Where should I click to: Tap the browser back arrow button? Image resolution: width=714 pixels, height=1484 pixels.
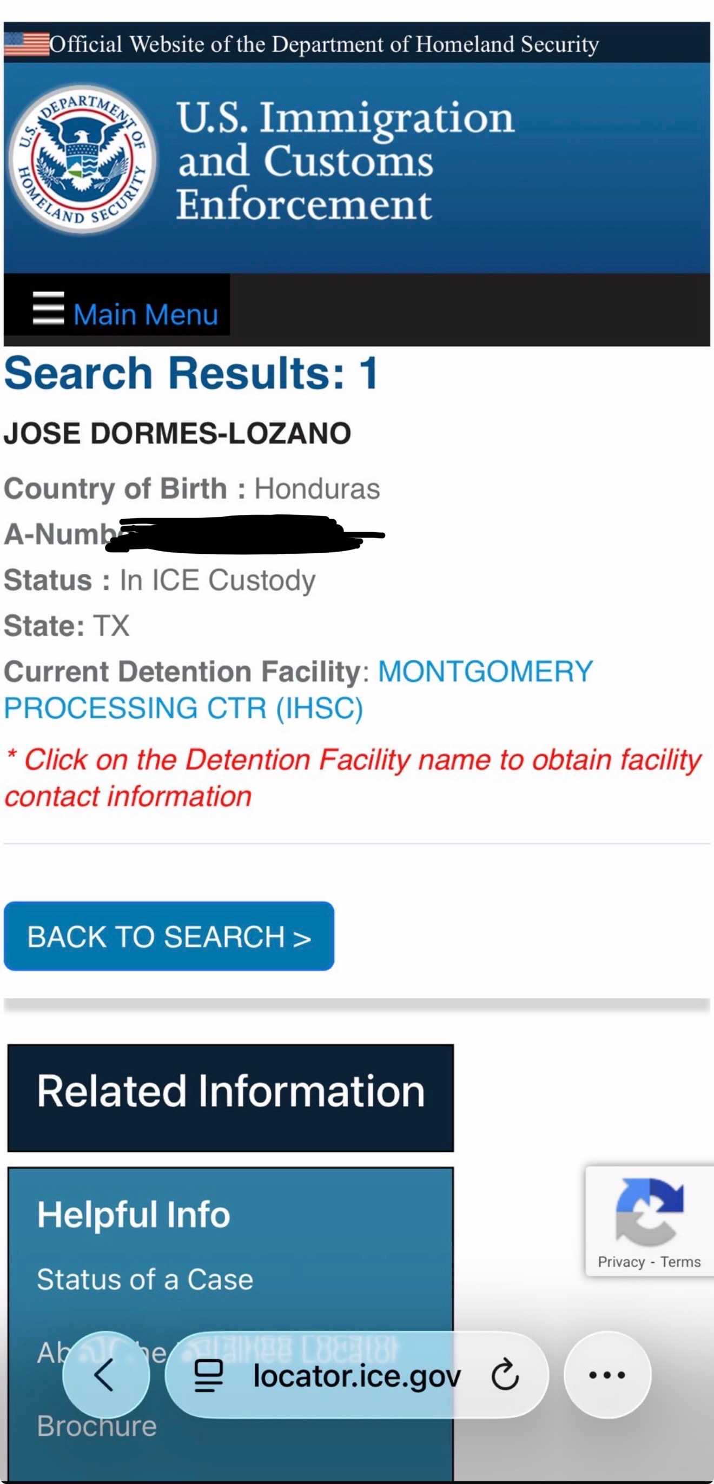(105, 1375)
